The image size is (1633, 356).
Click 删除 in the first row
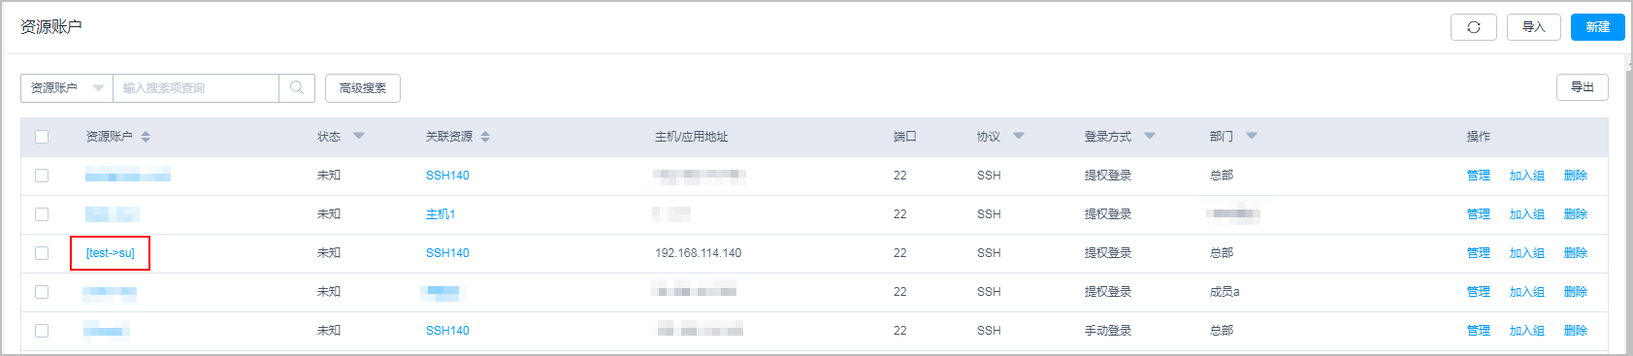click(x=1576, y=176)
